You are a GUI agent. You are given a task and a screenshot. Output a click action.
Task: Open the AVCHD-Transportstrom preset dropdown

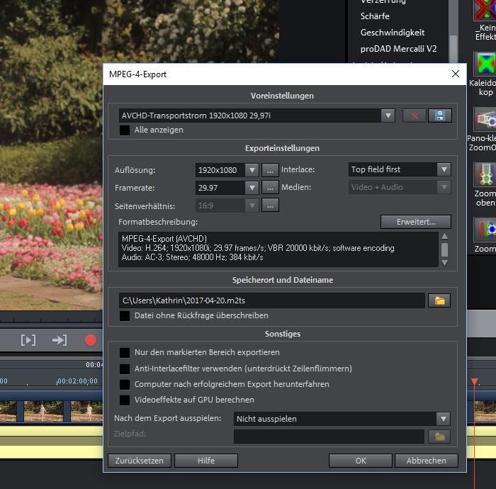[x=257, y=116]
